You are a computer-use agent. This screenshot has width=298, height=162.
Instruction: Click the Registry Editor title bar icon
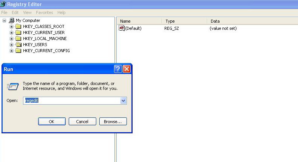coord(3,4)
